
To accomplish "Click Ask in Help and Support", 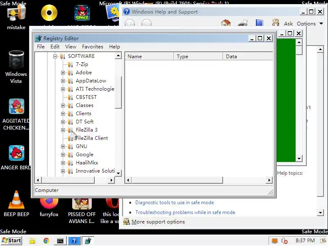I will pyautogui.click(x=288, y=24).
